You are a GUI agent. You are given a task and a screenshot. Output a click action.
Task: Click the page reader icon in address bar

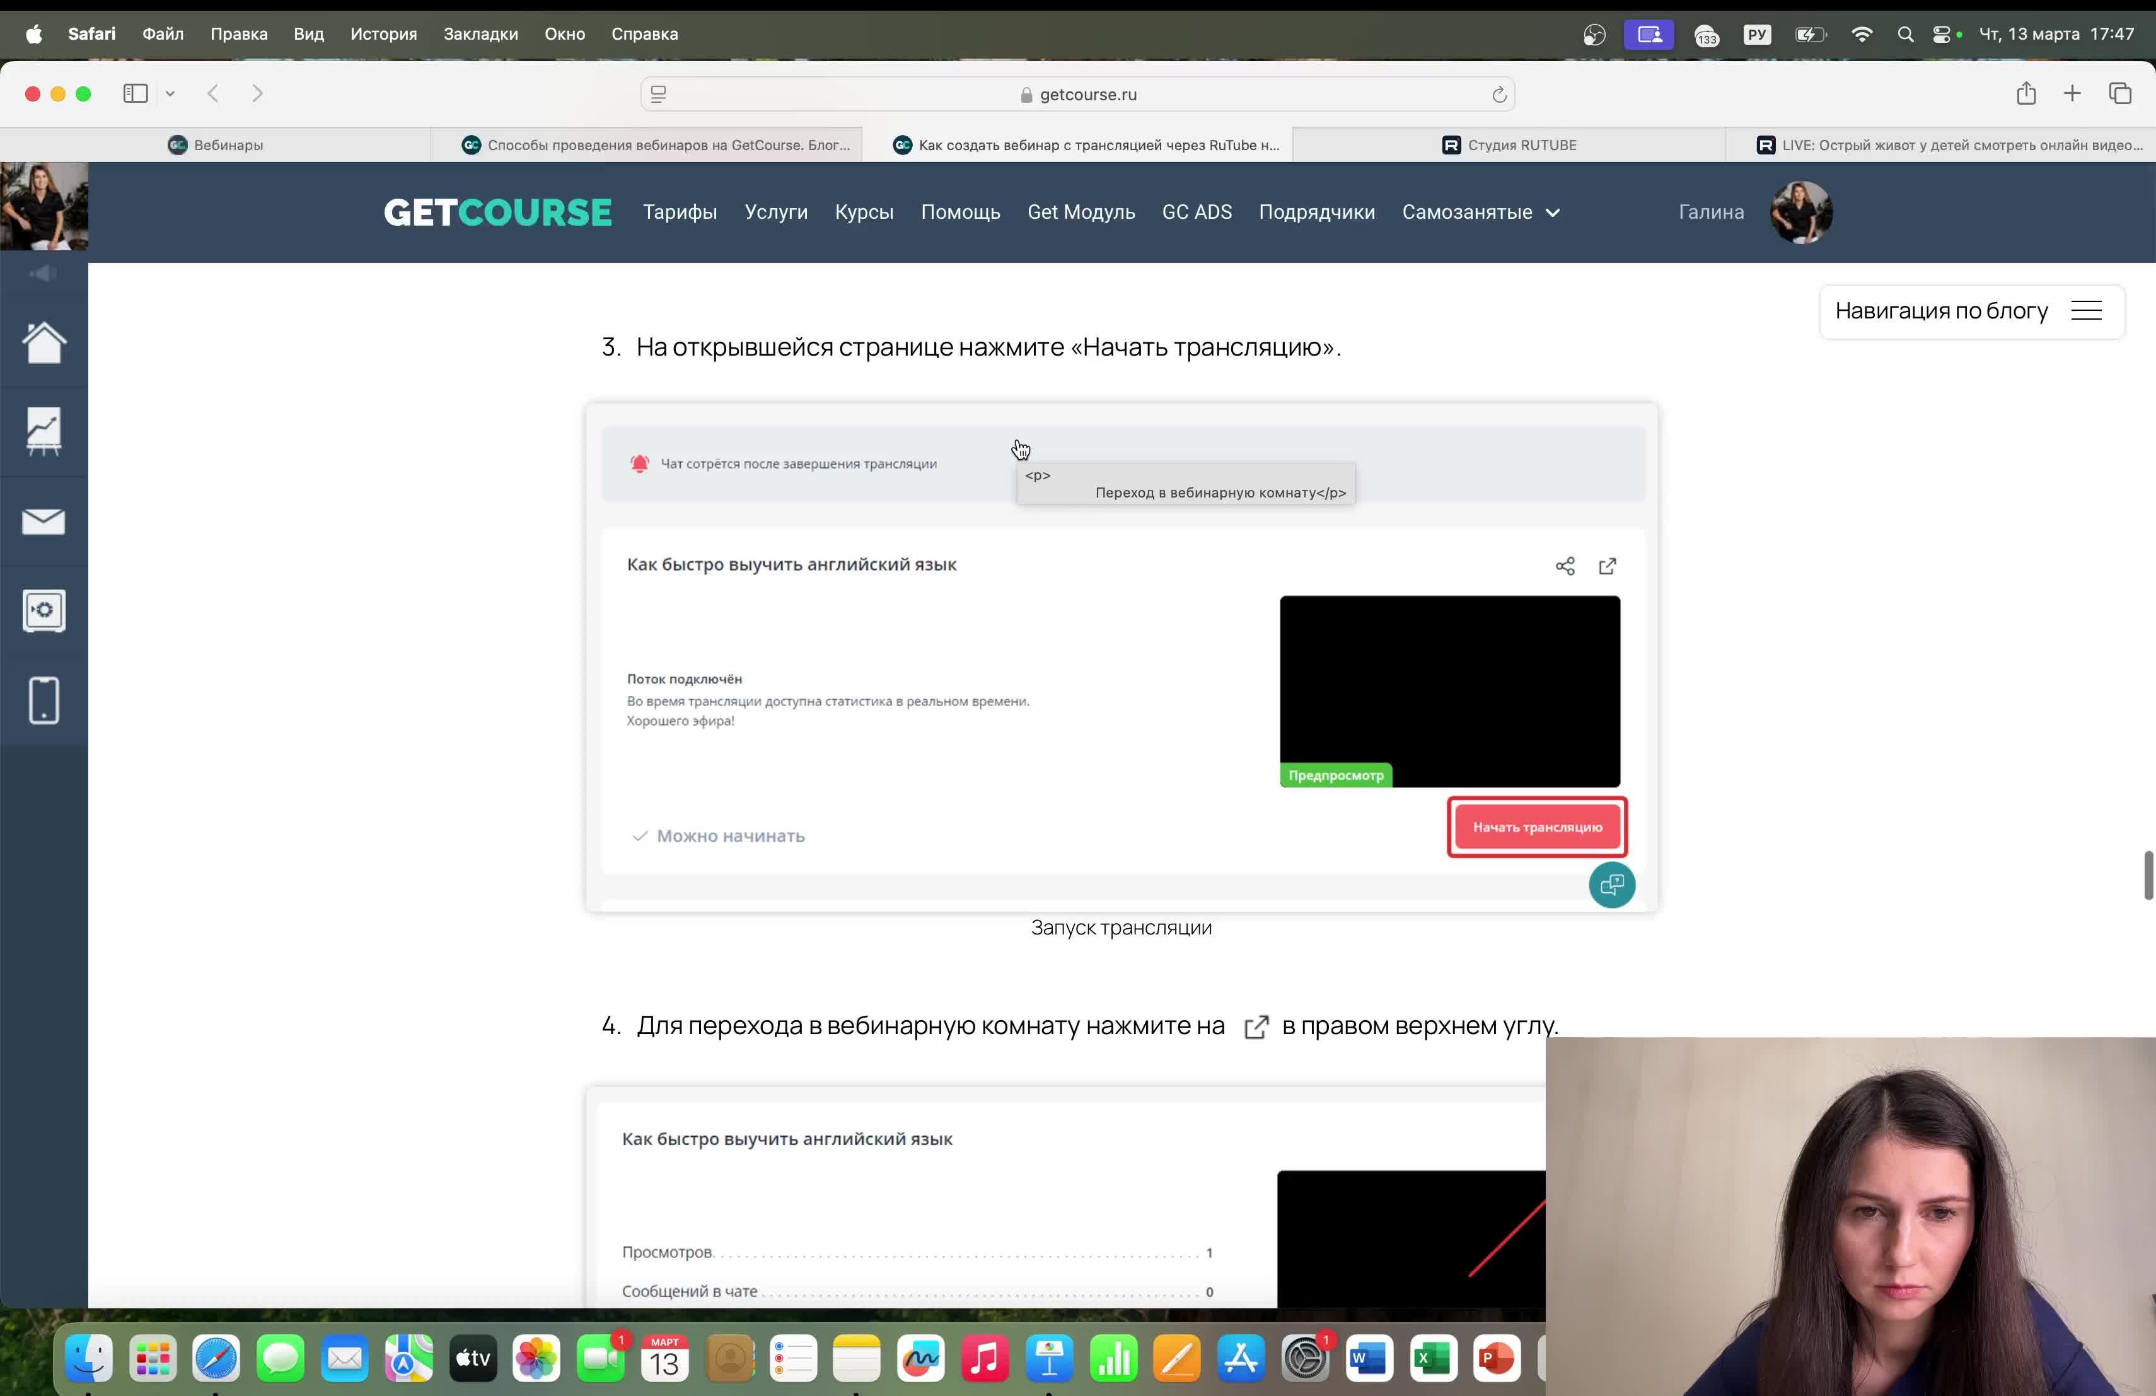[659, 94]
